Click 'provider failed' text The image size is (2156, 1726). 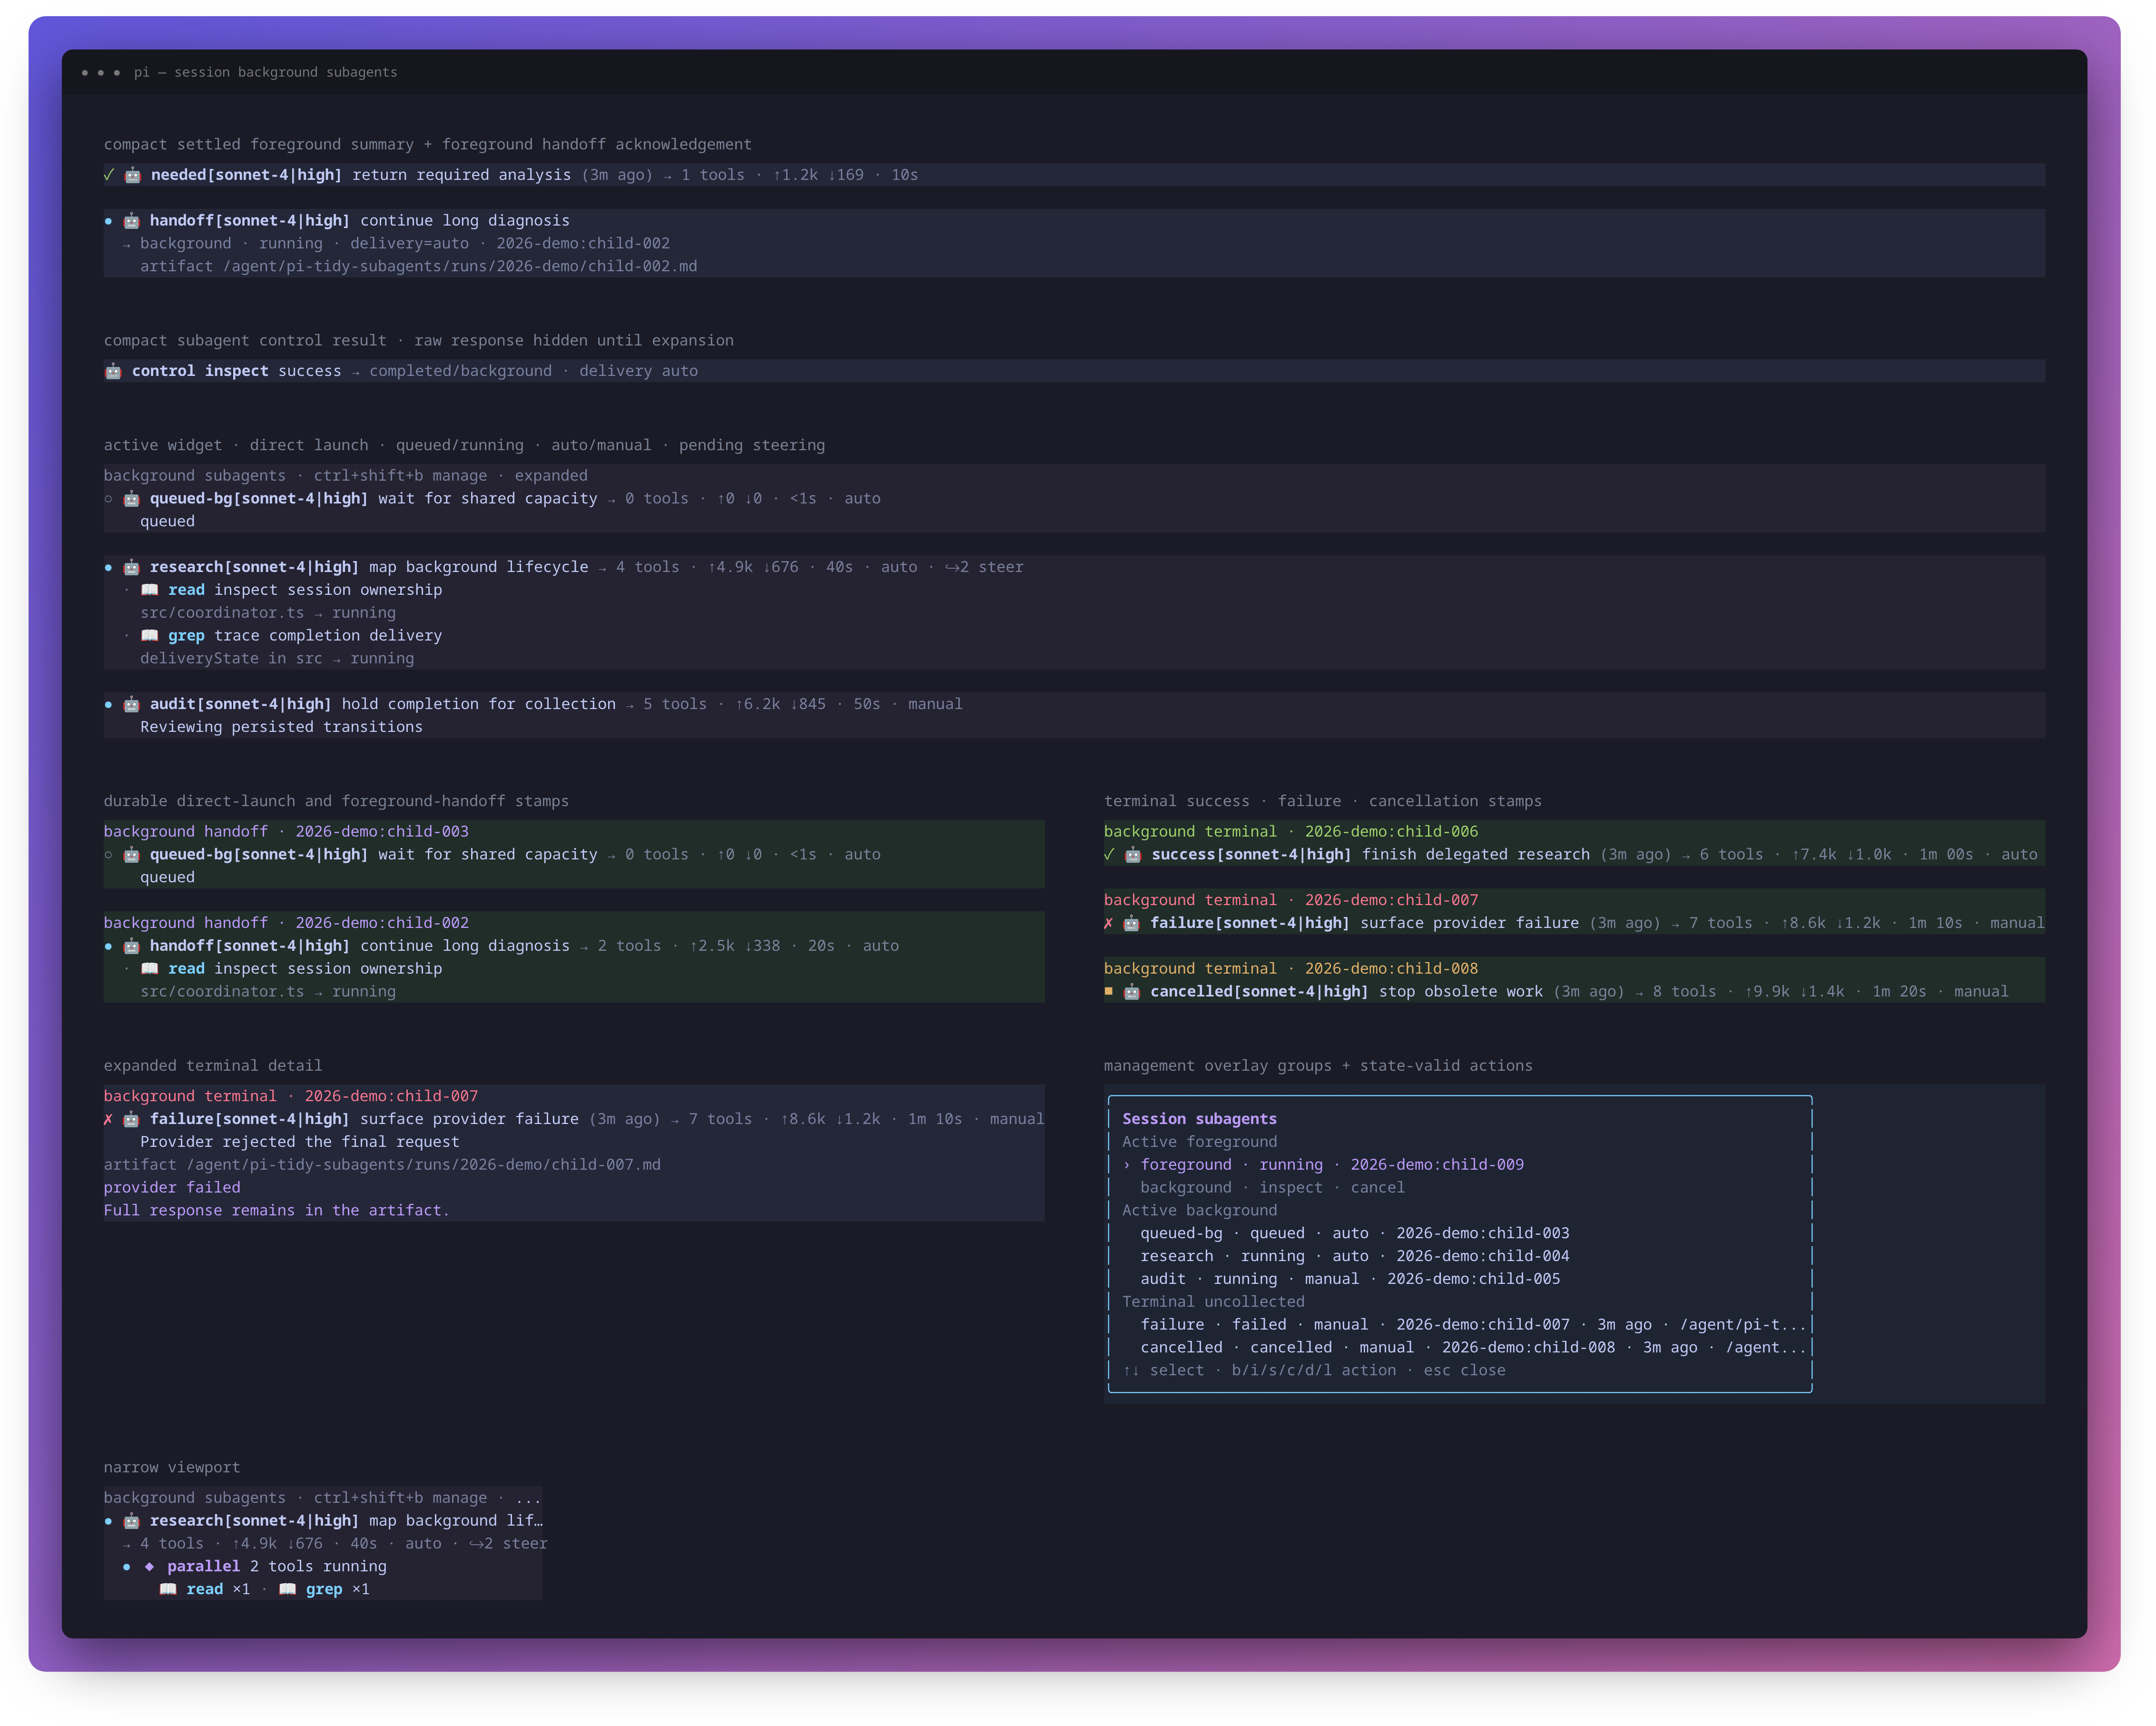172,1188
